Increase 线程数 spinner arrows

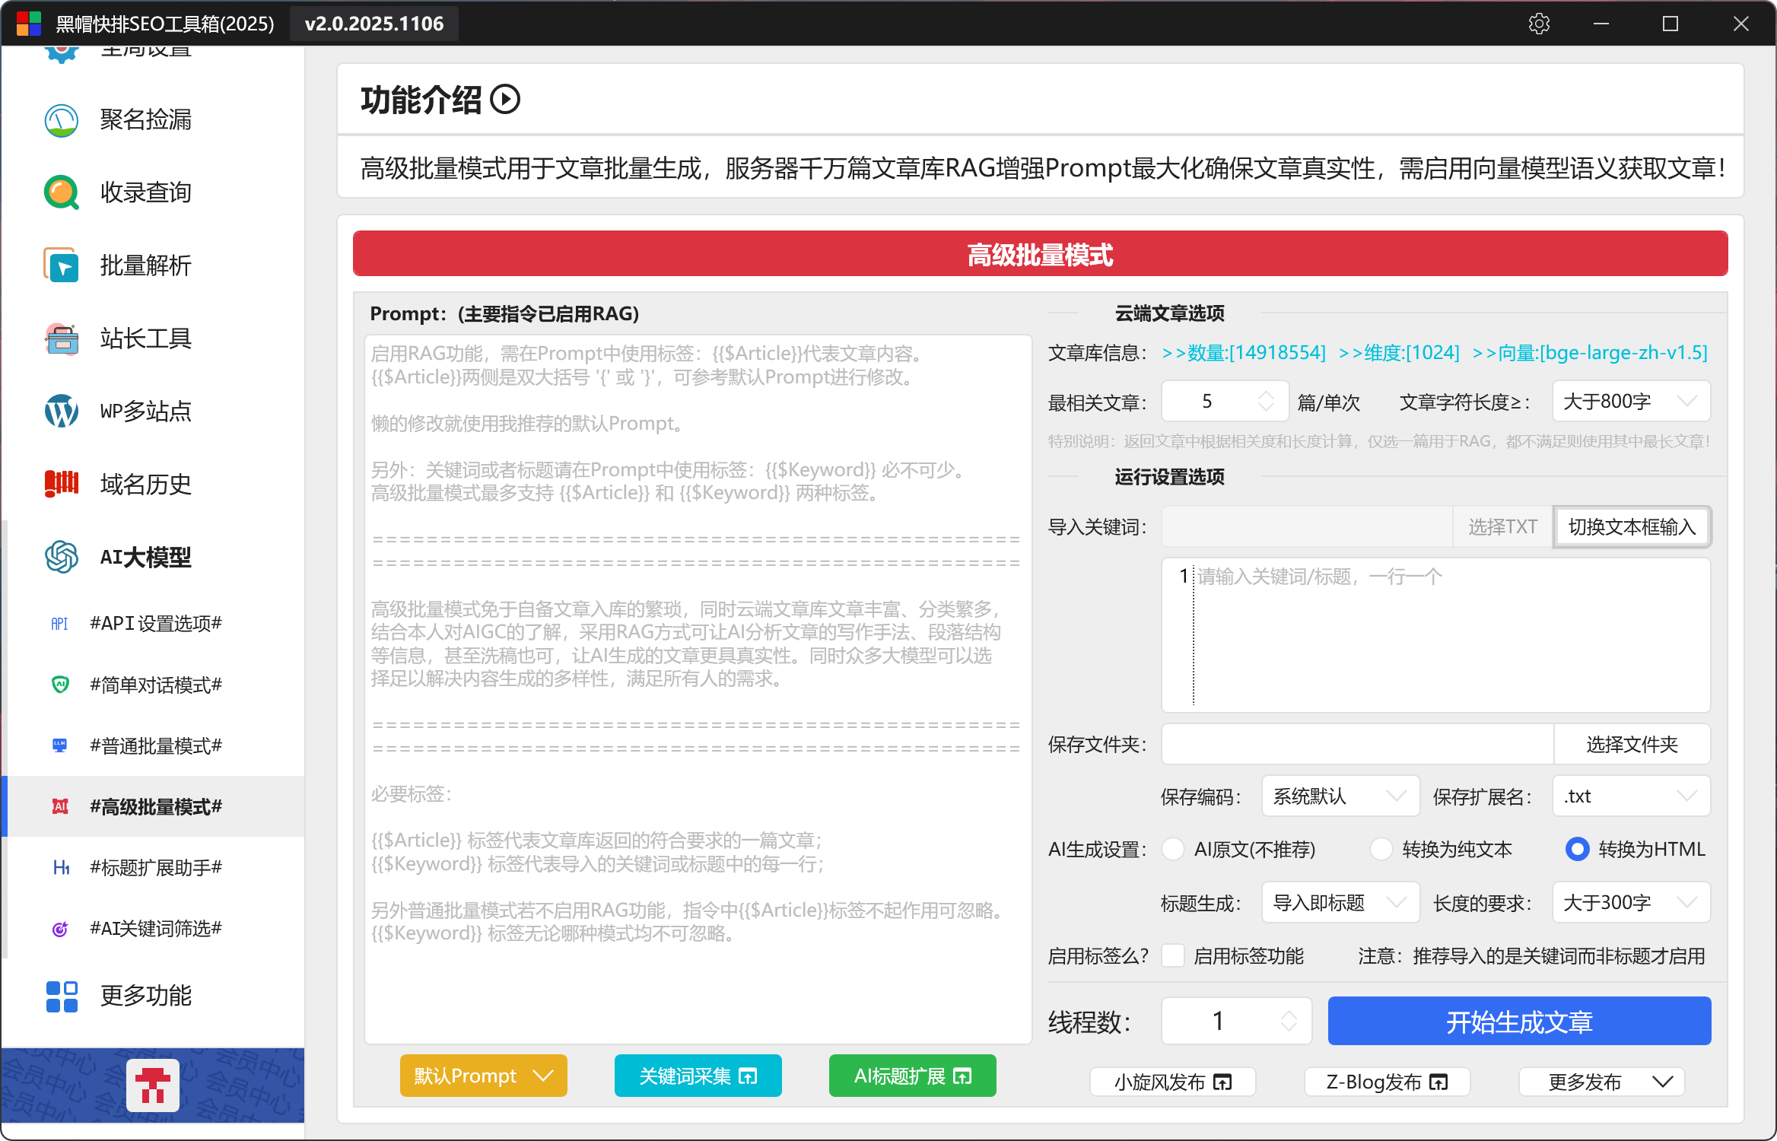1289,1015
